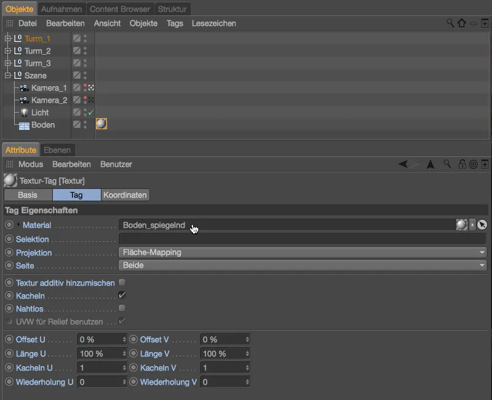Click search icon in Objekte manager toolbar
Viewport: 492px width, 400px height.
click(450, 23)
